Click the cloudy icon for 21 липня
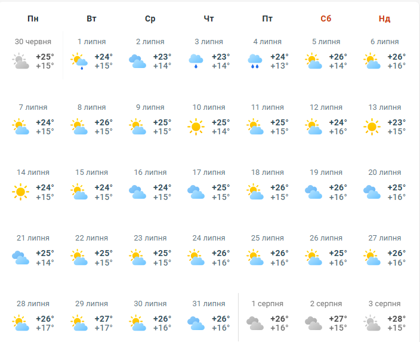420x342 pixels. (x=21, y=258)
